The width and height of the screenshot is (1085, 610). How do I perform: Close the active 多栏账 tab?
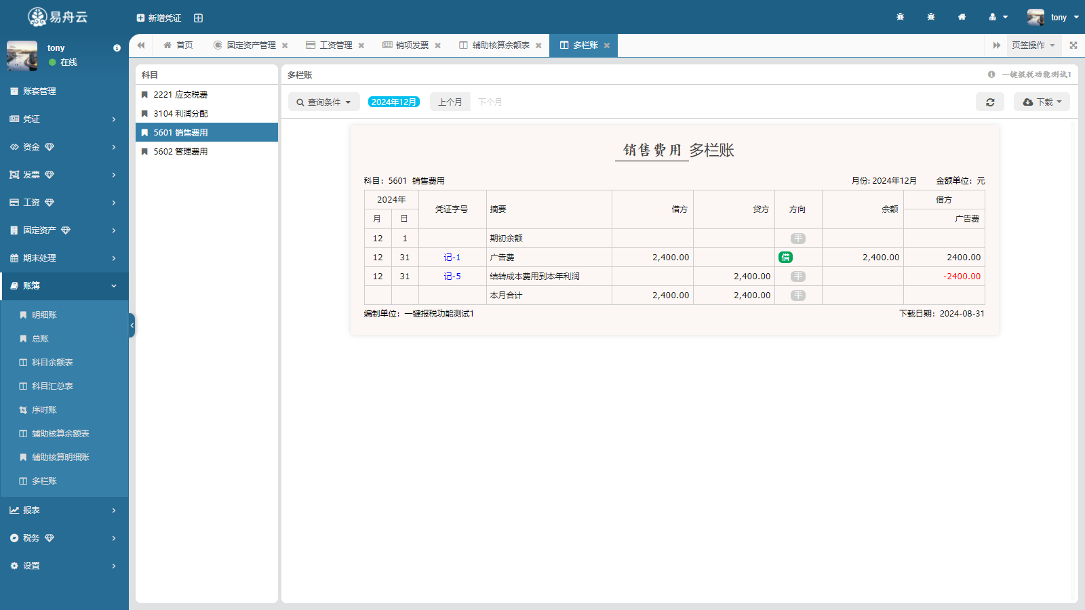click(607, 45)
